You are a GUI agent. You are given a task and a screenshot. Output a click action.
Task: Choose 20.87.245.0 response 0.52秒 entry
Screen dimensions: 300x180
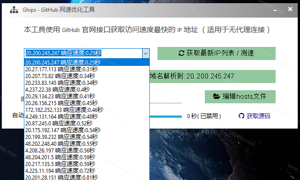pyautogui.click(x=87, y=123)
